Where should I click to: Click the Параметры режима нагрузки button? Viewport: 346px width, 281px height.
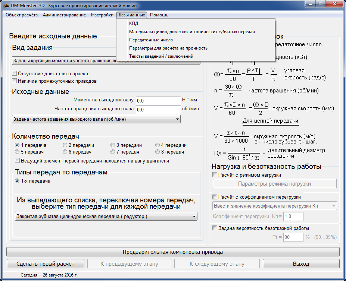click(x=274, y=184)
